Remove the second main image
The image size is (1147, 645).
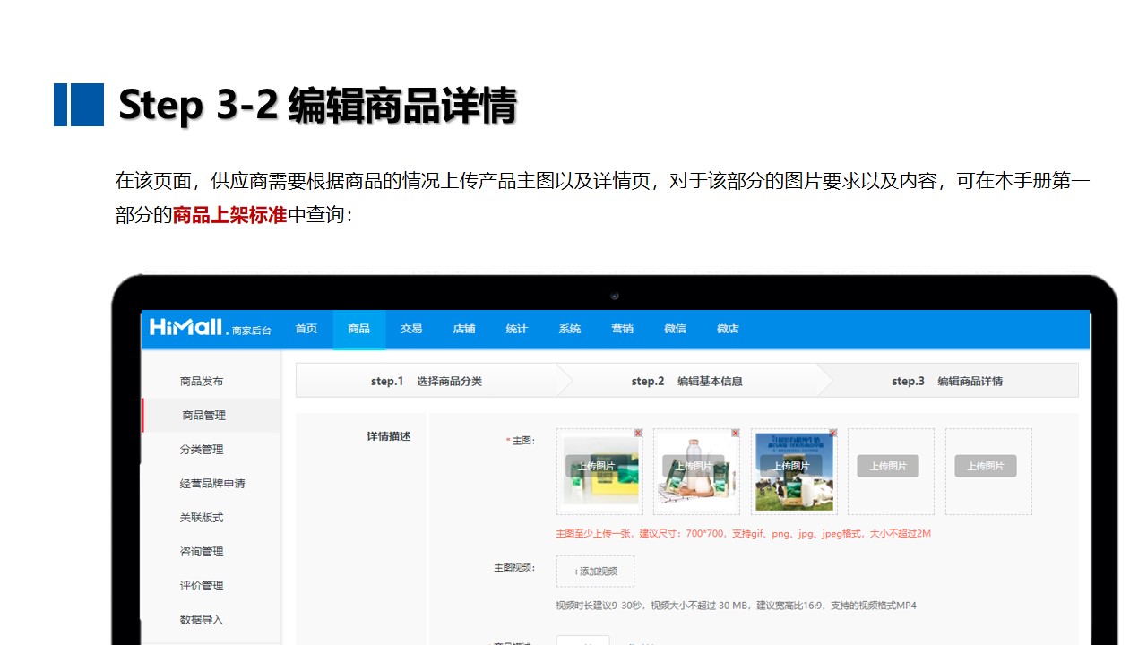coord(735,433)
